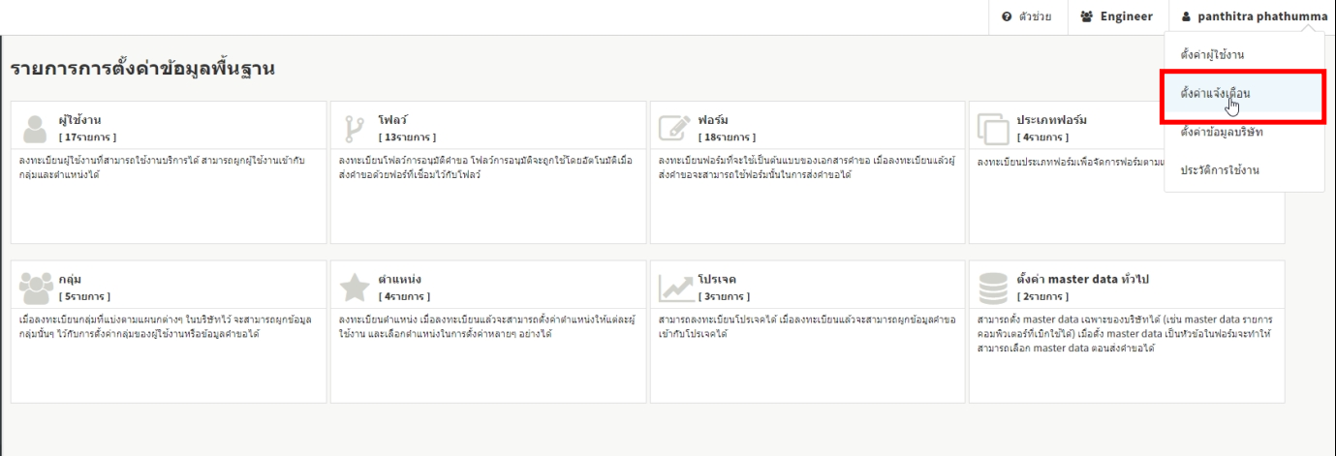Click the stacked pages icon on ประเภทฟอร์ม card

point(993,129)
